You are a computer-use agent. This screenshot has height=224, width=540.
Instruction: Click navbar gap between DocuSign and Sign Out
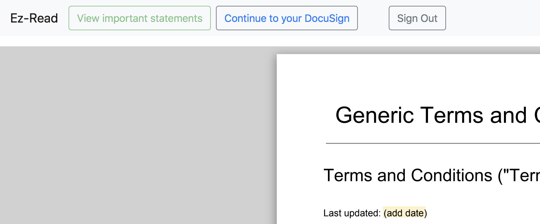[373, 18]
